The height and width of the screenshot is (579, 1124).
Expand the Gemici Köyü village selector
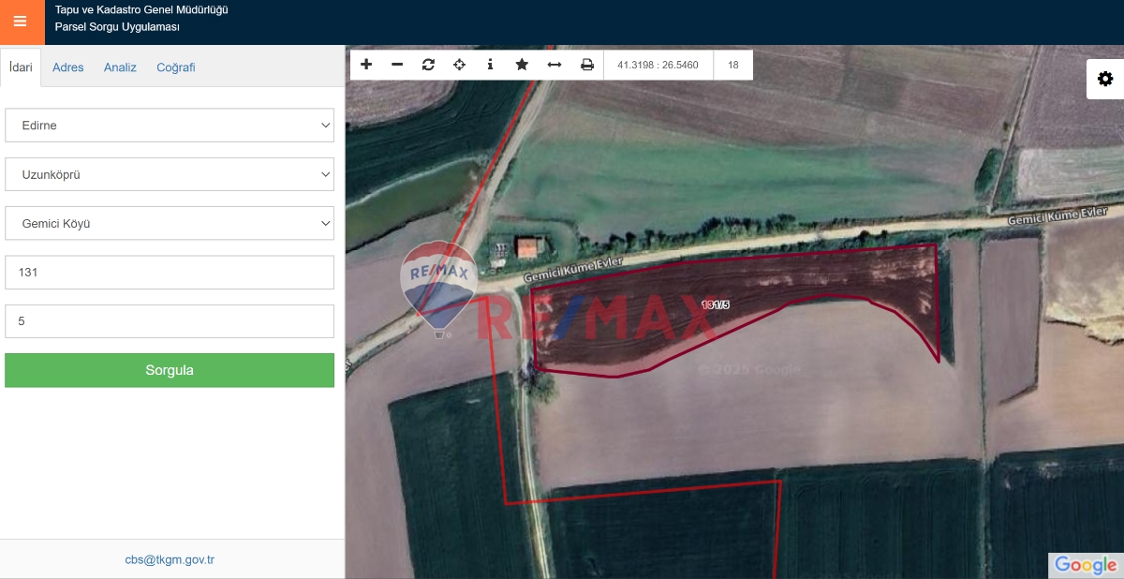pyautogui.click(x=169, y=223)
